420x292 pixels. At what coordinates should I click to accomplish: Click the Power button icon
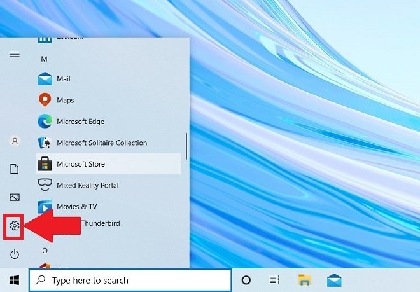(15, 254)
